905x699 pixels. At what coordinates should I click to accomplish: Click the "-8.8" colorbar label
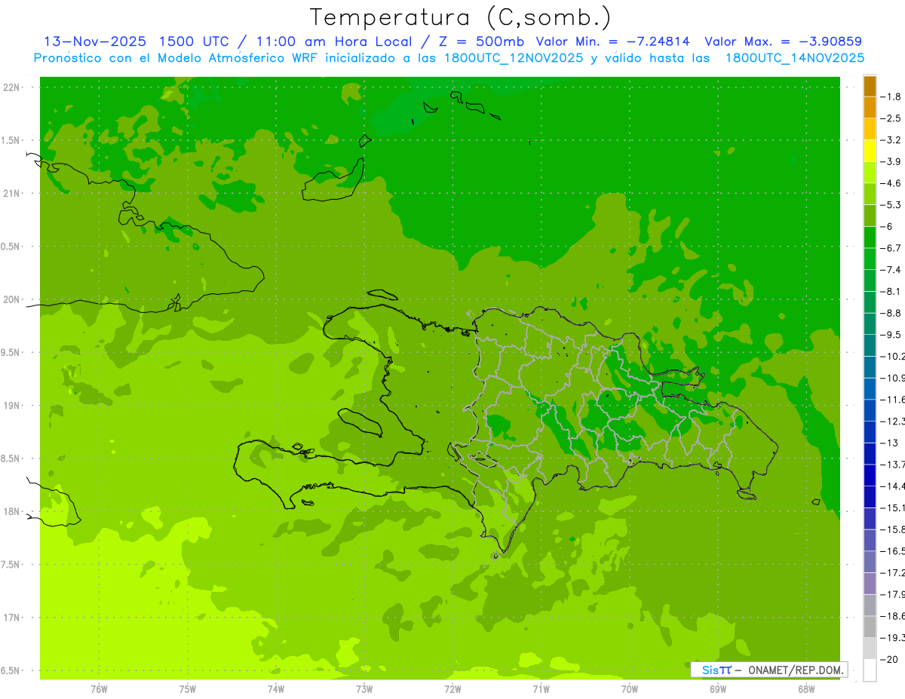point(891,313)
